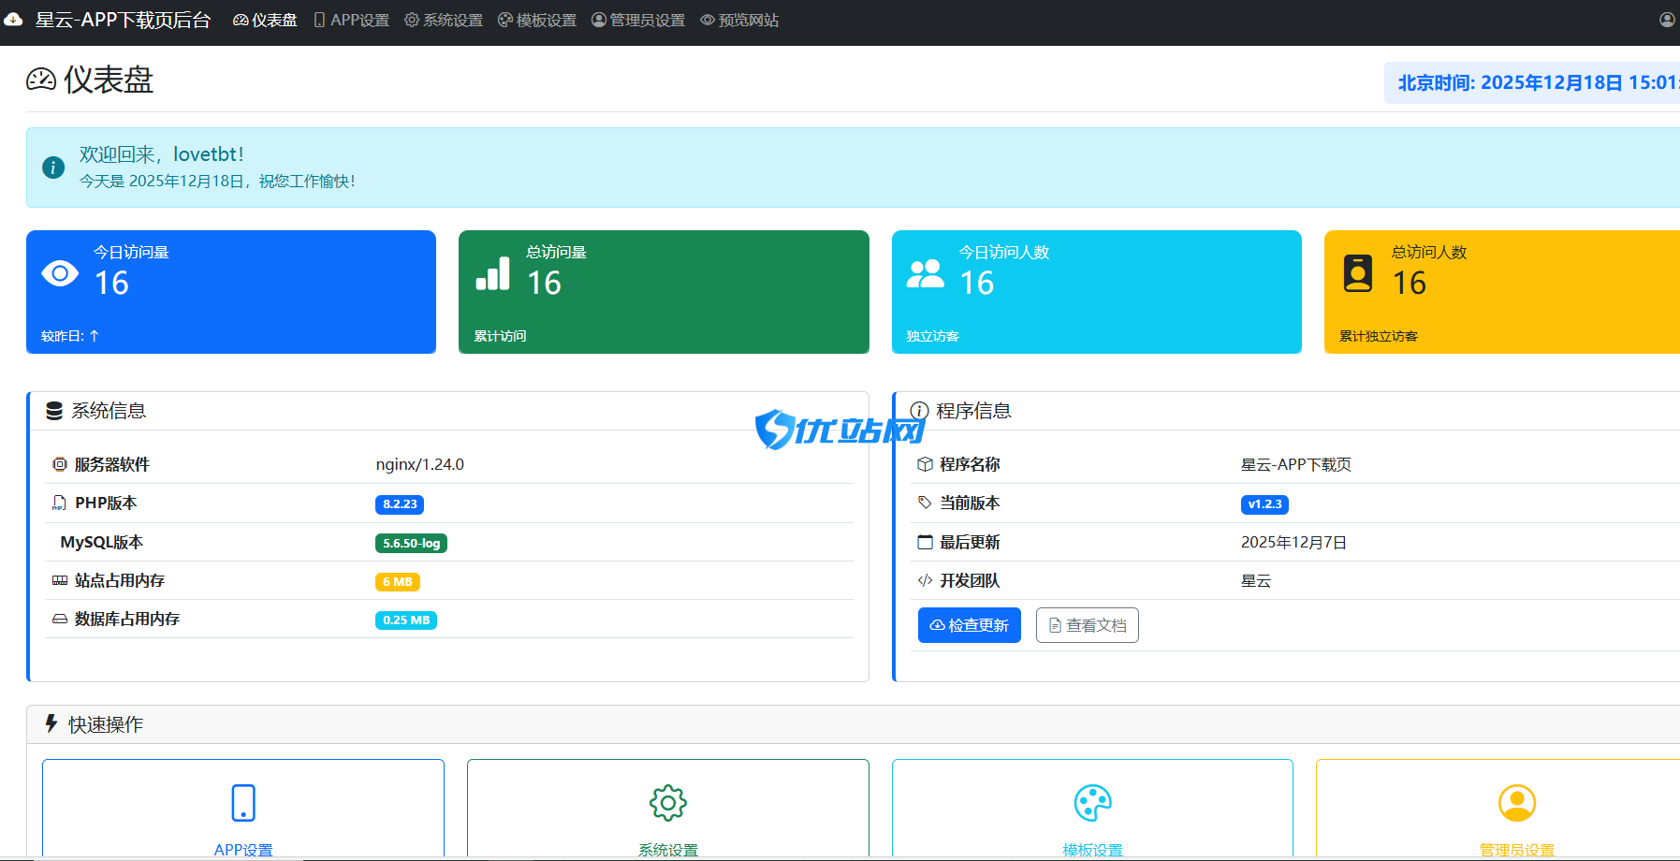Click the 北京时间 time display
Screen dimensions: 1680x861
pos(1533,82)
